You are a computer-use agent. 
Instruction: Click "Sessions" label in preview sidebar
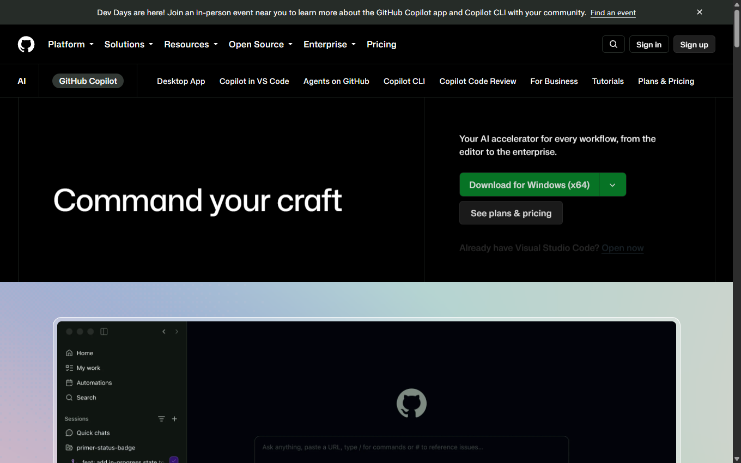(x=76, y=419)
